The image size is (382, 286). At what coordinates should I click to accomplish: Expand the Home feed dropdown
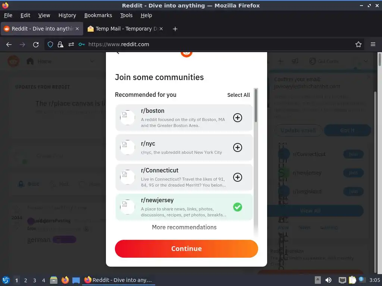coord(92,61)
